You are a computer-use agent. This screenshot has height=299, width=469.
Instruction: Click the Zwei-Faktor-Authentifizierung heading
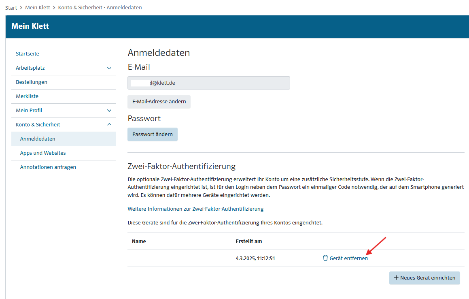182,166
